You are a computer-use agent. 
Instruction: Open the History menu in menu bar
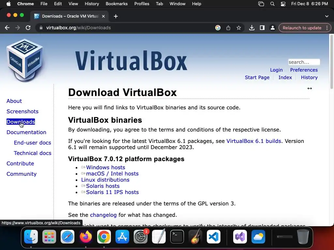click(x=92, y=4)
